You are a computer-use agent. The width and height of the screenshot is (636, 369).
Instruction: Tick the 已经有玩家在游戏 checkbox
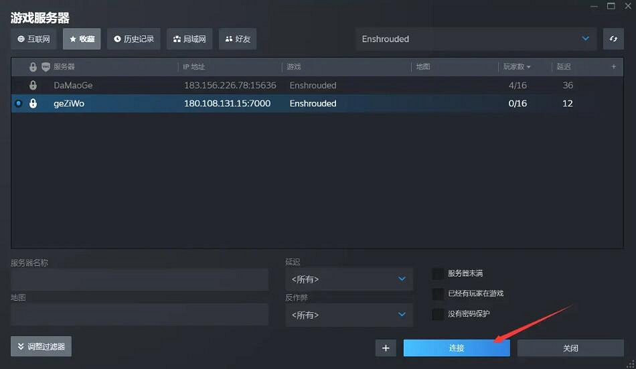click(x=438, y=293)
